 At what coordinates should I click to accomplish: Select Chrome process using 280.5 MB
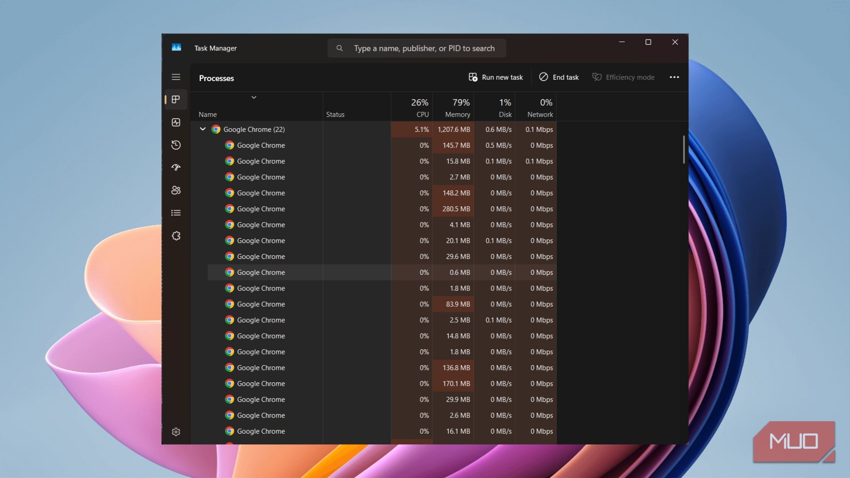261,209
